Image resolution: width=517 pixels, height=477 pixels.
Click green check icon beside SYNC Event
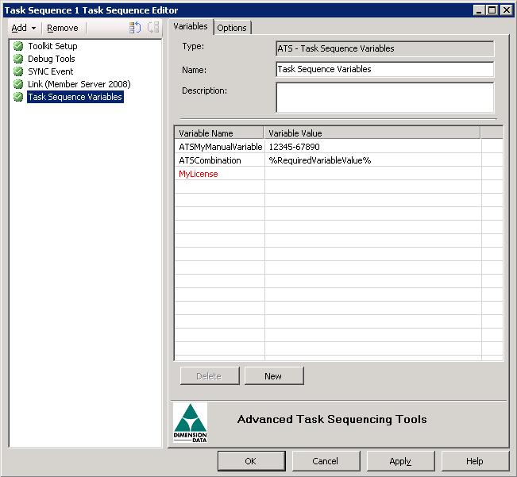click(18, 71)
